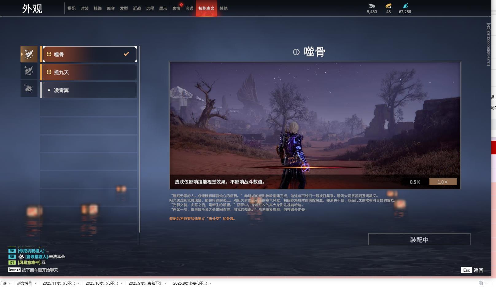Open the dropdown arrow next to 2025.8卖出去和不出
496x288 pixels.
(210, 283)
